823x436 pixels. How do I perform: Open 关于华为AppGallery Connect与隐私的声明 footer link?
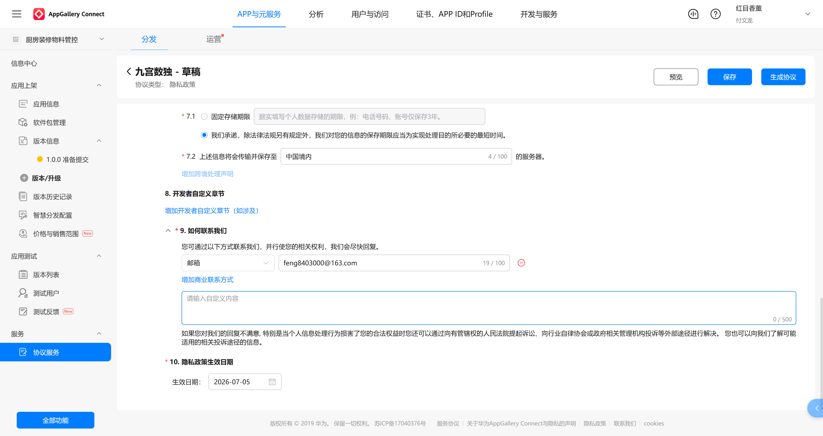(x=521, y=423)
